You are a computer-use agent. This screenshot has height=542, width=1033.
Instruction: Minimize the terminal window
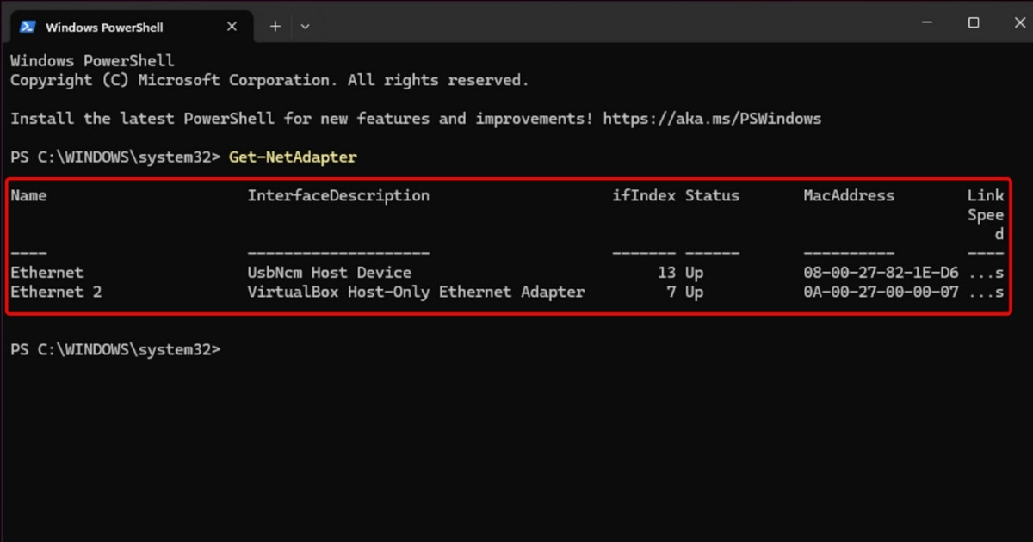(x=927, y=23)
